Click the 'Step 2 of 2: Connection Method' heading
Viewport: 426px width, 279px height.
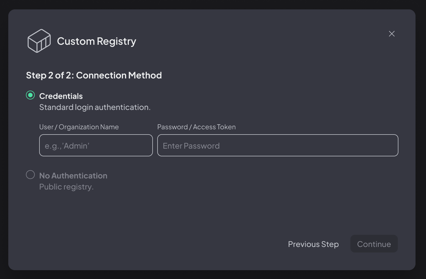click(x=94, y=75)
